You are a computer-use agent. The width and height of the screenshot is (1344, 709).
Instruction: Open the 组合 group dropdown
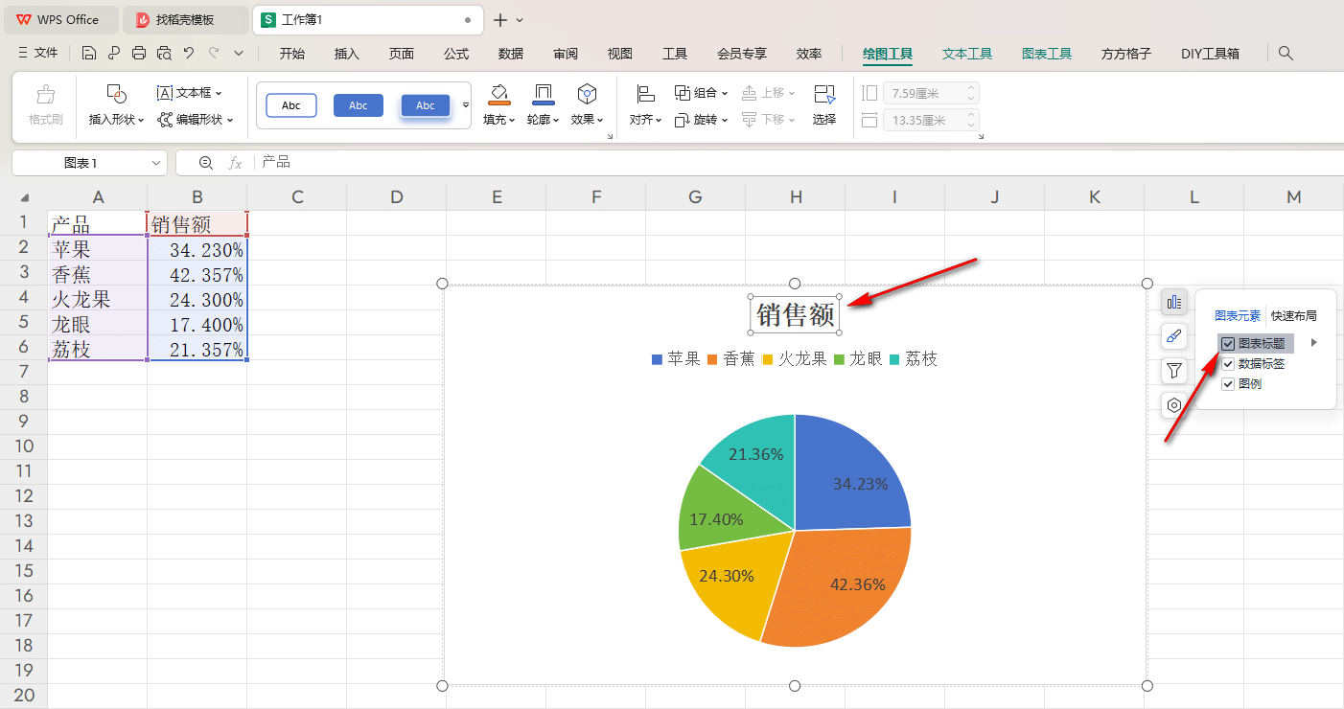(701, 93)
